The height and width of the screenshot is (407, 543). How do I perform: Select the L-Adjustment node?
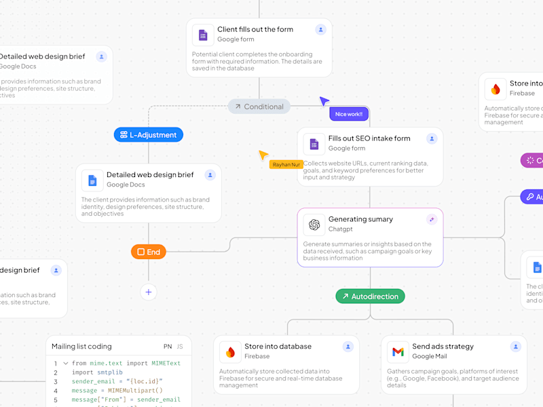[149, 135]
